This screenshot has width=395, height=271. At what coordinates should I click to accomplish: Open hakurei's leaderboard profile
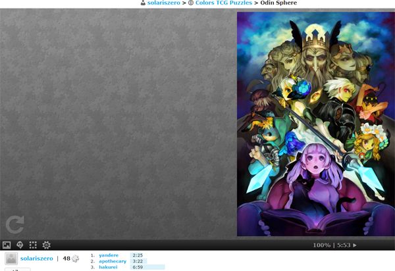(x=108, y=267)
